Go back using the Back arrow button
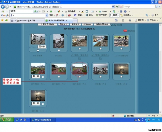This screenshot has height=132, width=162. [x=3, y=7]
